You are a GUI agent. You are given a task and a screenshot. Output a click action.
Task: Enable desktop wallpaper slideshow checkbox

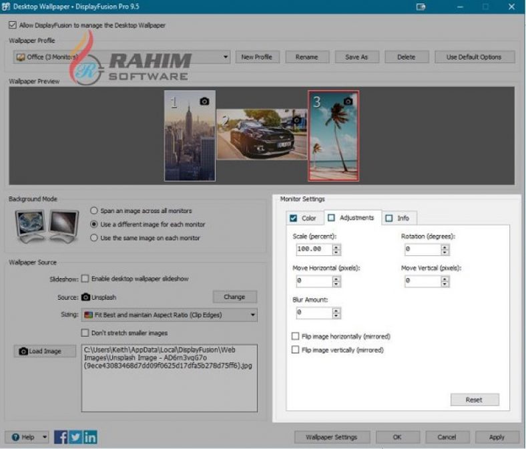pos(85,279)
